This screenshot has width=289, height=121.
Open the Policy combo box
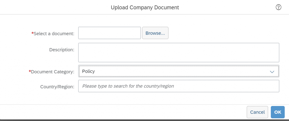tap(179, 71)
